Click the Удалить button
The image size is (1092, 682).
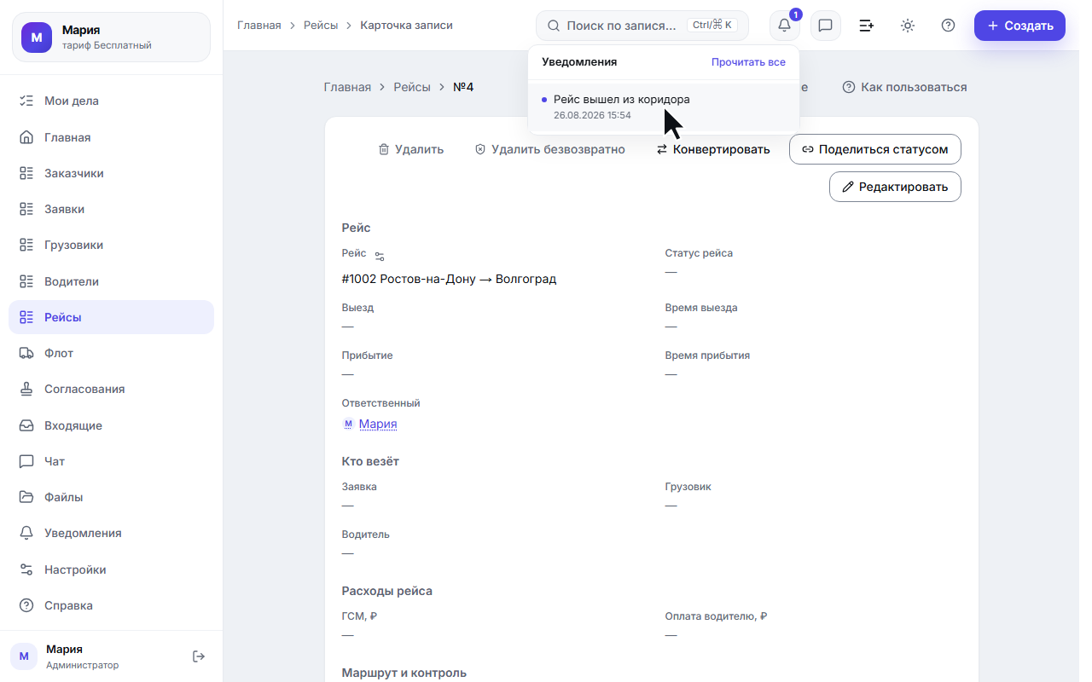(x=411, y=149)
